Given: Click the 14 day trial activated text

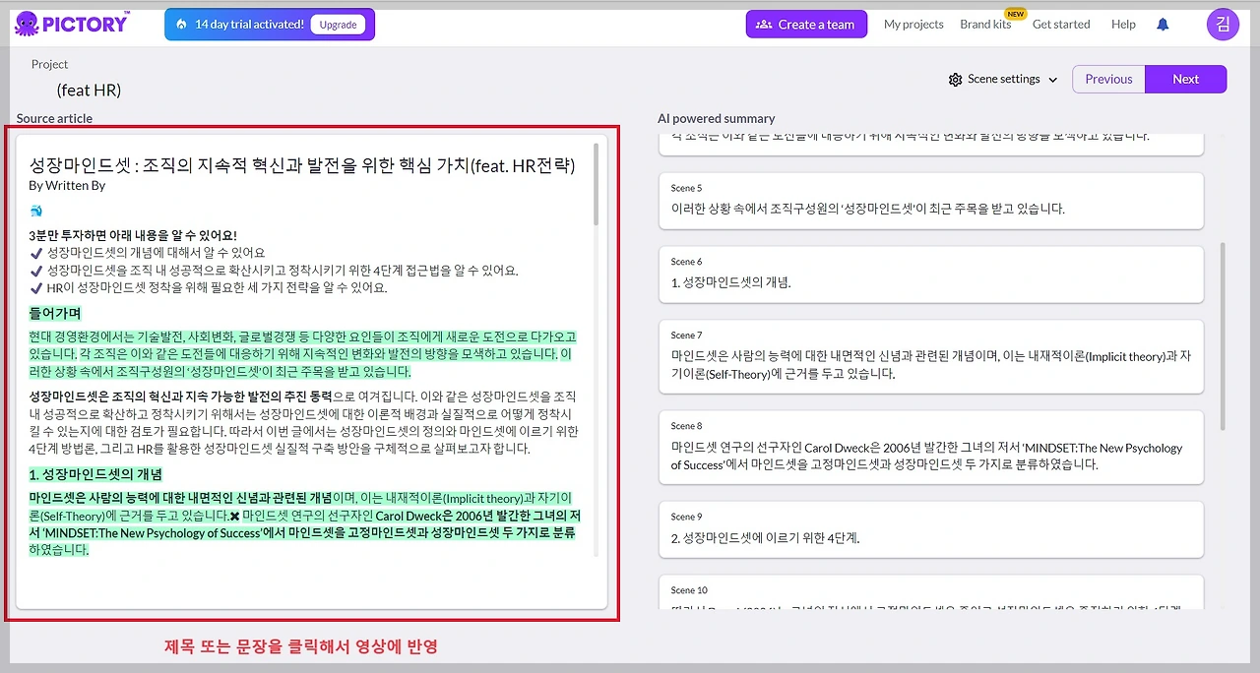Looking at the screenshot, I should (249, 25).
